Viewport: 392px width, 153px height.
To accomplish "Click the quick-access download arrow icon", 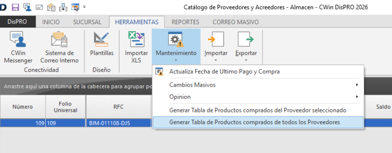I will coord(63,8).
